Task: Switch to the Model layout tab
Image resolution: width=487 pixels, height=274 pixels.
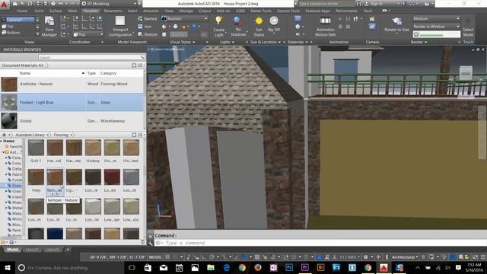Action: (x=12, y=250)
